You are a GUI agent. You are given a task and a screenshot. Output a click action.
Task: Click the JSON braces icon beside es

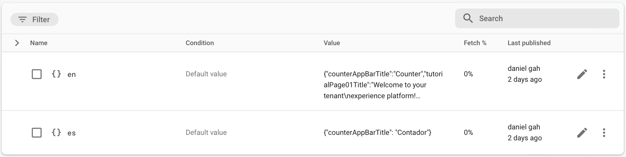tap(56, 132)
